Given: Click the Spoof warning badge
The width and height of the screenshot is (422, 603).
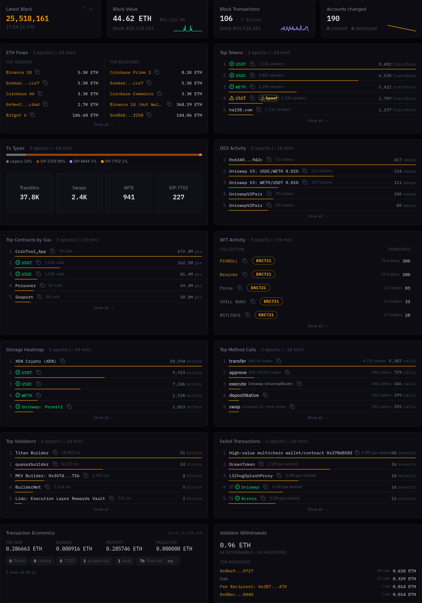Looking at the screenshot, I should click(269, 98).
